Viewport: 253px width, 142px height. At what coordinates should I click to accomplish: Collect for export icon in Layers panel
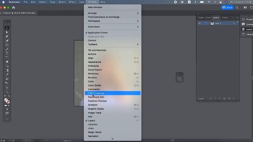[210, 98]
